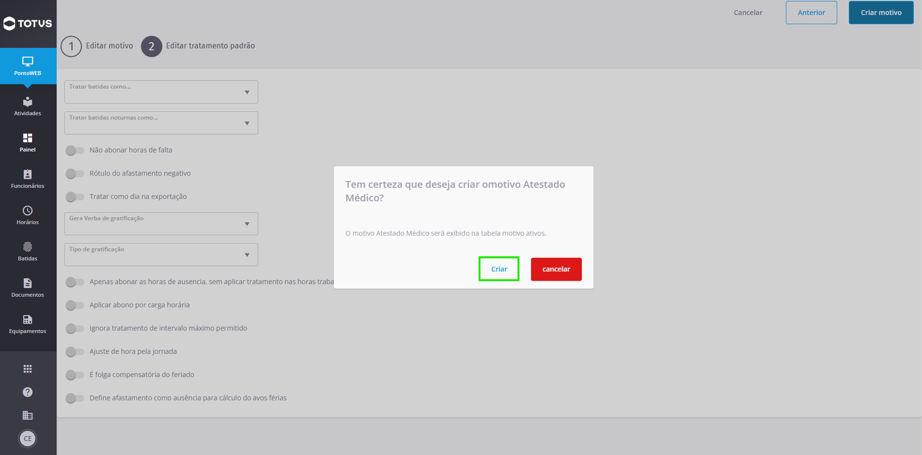Open the apps grid icon in sidebar
The image size is (922, 455).
28,369
